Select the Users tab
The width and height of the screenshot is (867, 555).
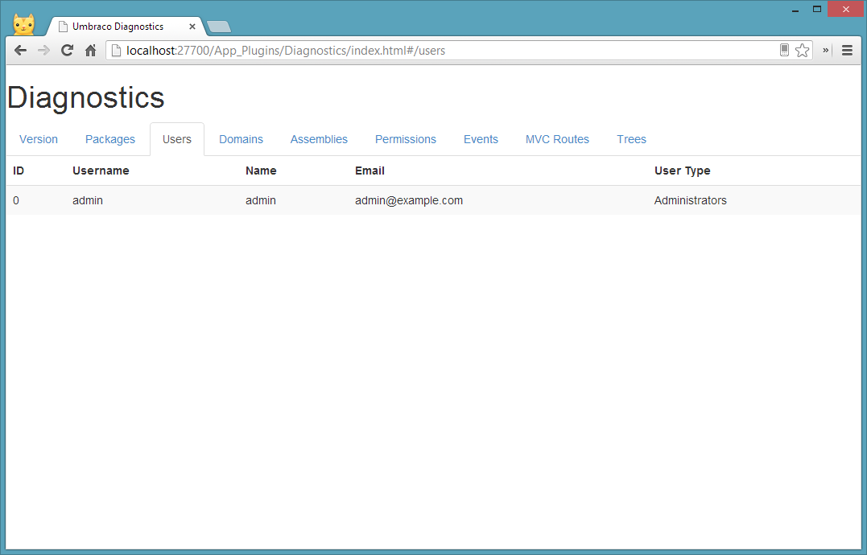pyautogui.click(x=177, y=139)
